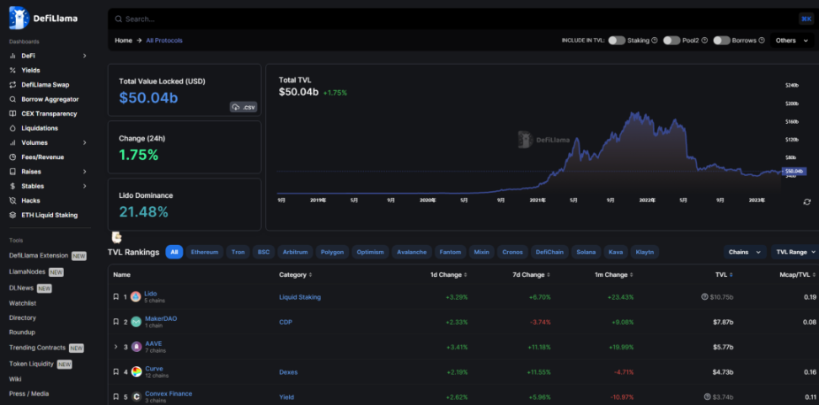Click the Borrow Aggregator search icon
Image resolution: width=819 pixels, height=405 pixels.
point(13,99)
